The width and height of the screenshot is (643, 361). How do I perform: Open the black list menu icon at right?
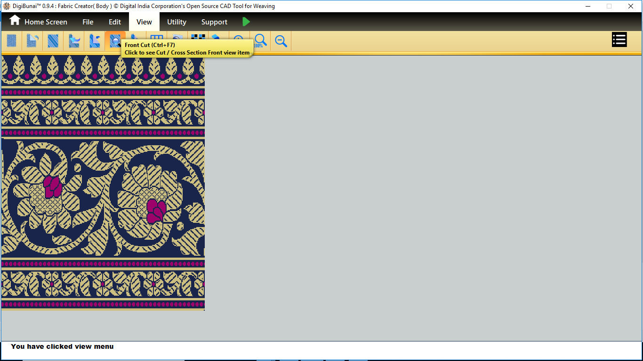619,40
